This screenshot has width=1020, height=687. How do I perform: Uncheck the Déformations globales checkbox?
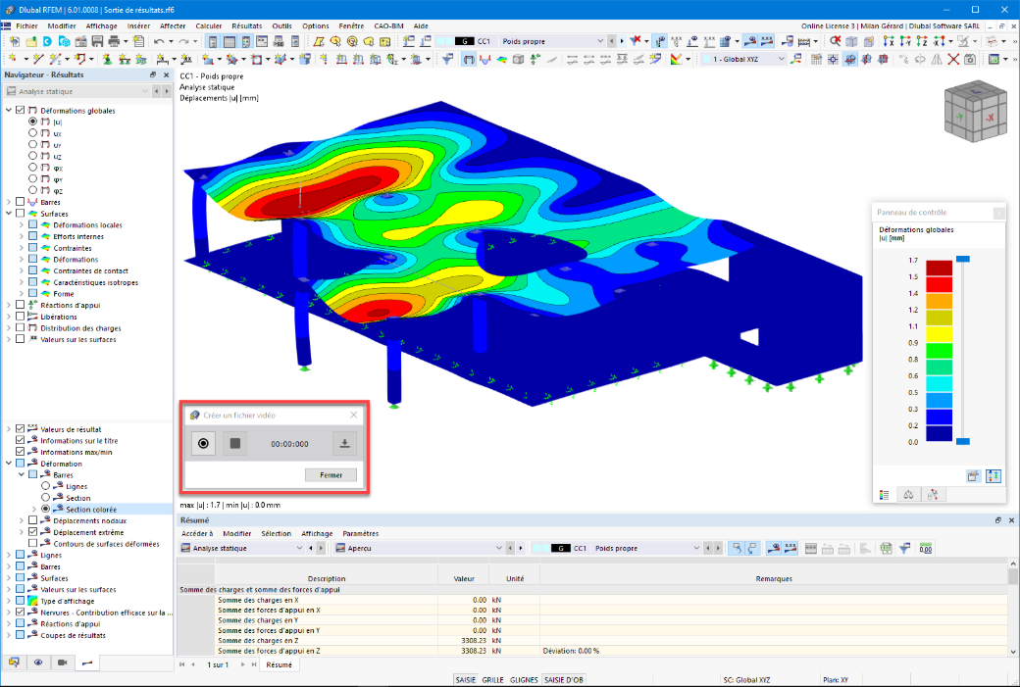(x=21, y=111)
